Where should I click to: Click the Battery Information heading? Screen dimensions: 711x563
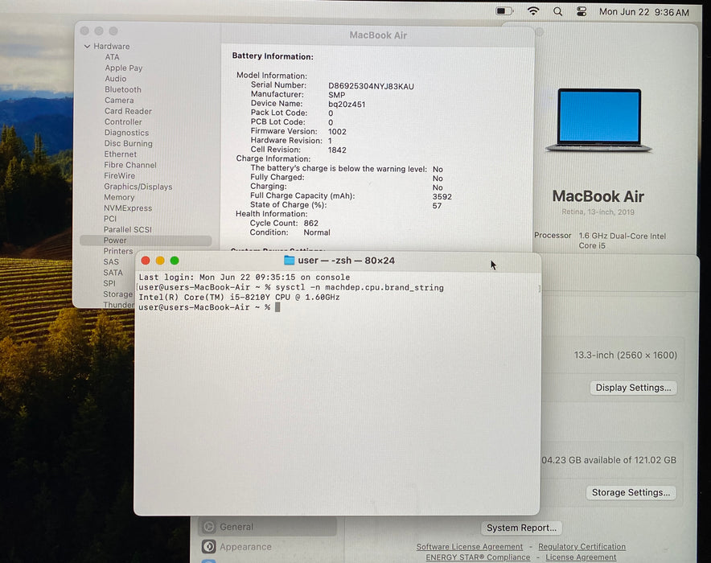click(273, 56)
